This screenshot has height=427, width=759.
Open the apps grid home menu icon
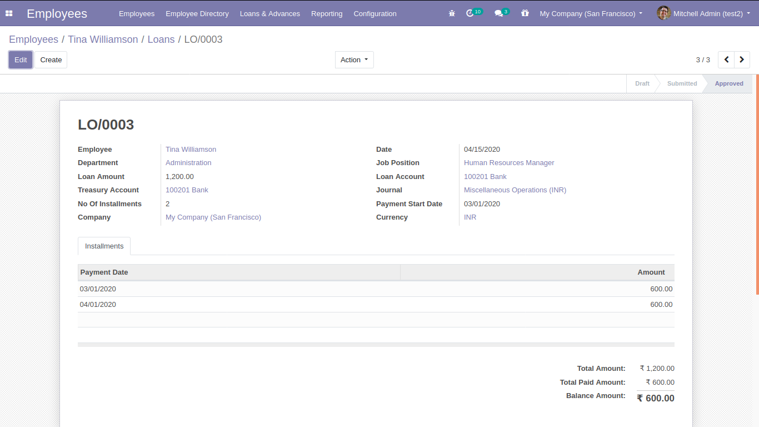pos(9,13)
